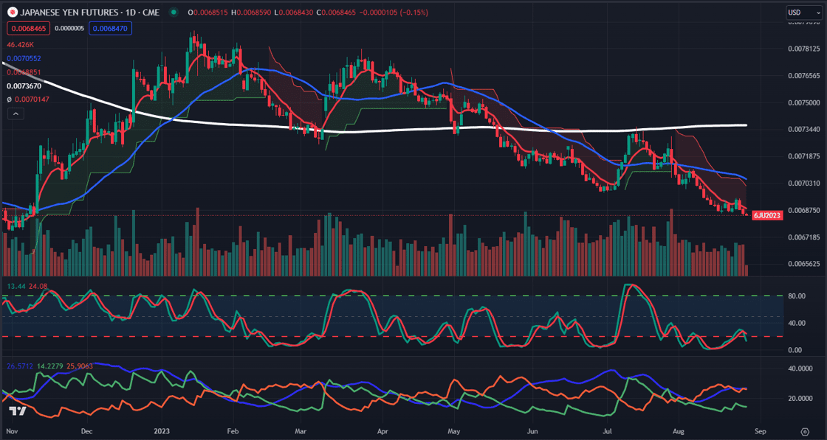Click the red moving average value 0.0068851
This screenshot has height=440, width=827.
(24, 71)
